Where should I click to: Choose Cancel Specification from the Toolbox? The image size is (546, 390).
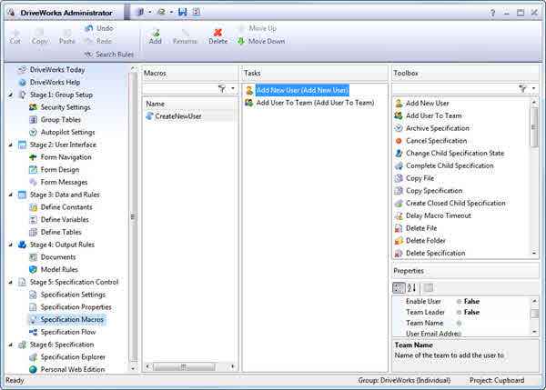tap(436, 141)
